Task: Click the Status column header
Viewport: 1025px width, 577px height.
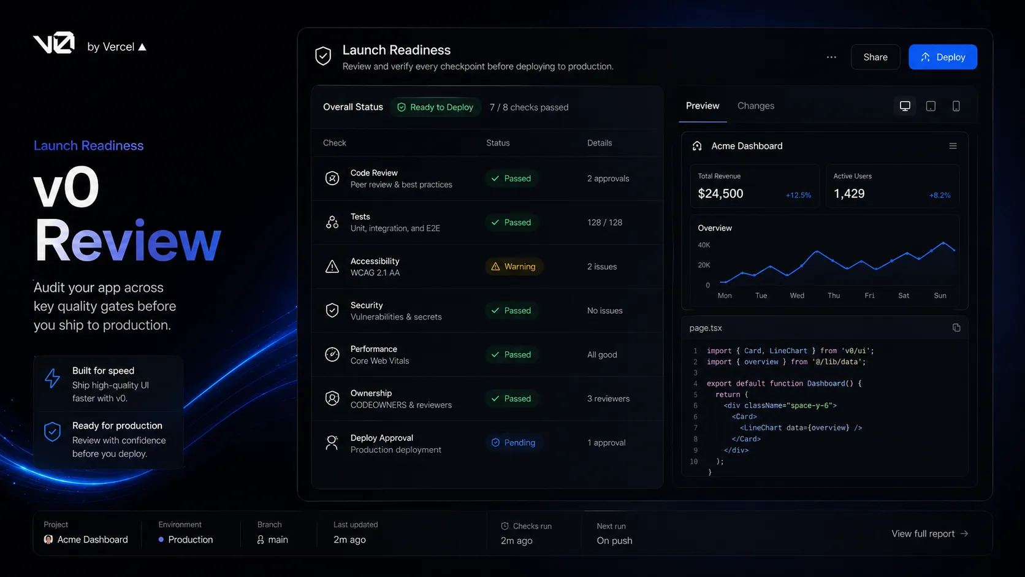Action: pyautogui.click(x=498, y=143)
